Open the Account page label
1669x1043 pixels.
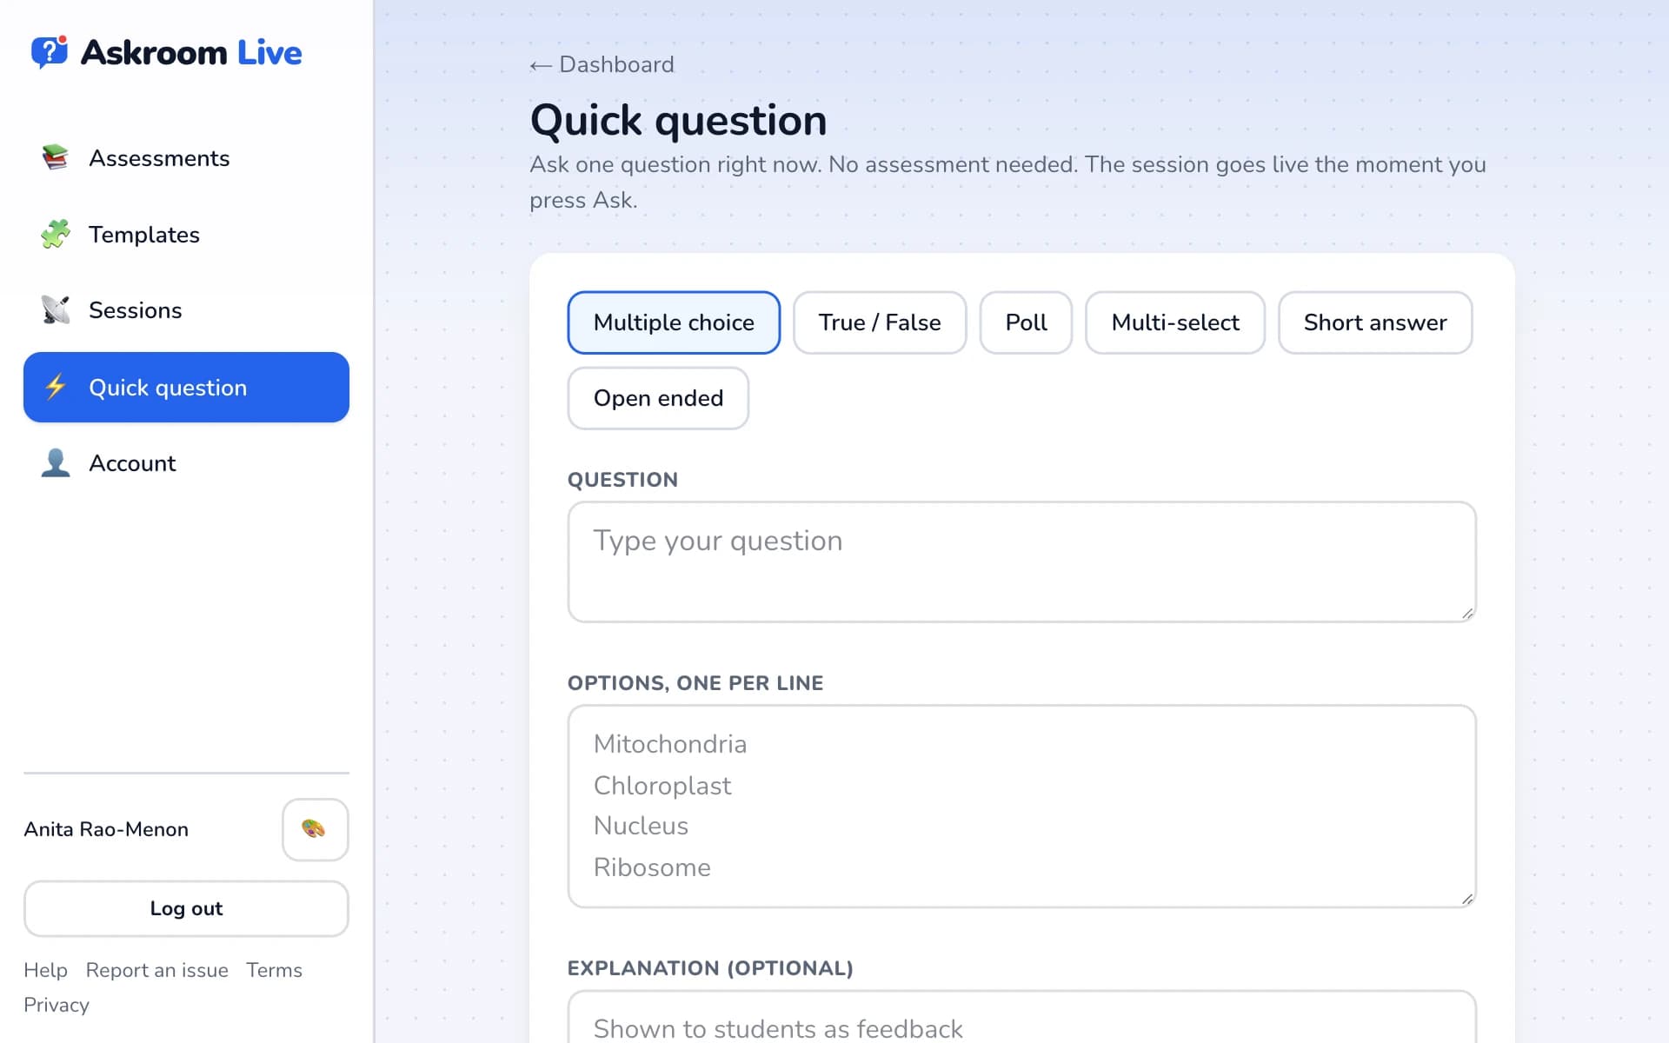(132, 463)
